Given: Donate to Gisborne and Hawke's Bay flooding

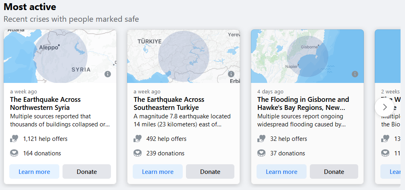Looking at the screenshot, I should [x=334, y=171].
